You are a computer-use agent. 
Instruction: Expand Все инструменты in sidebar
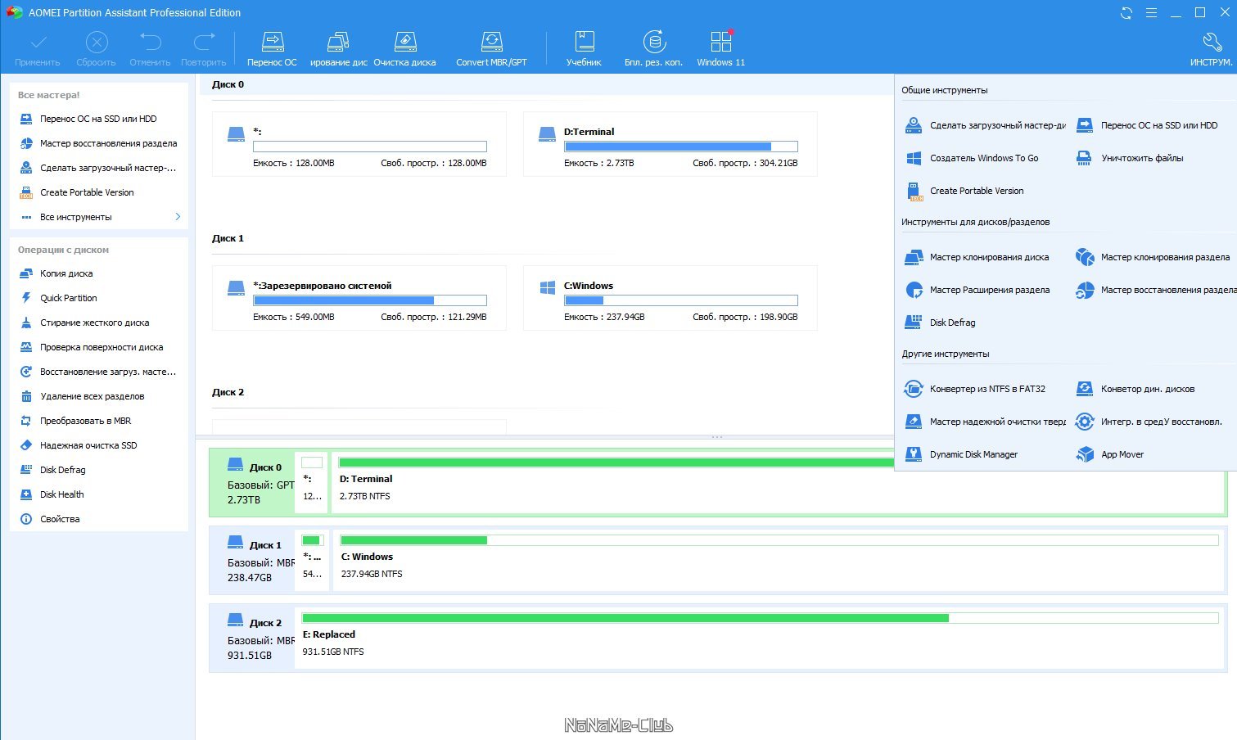tap(99, 217)
